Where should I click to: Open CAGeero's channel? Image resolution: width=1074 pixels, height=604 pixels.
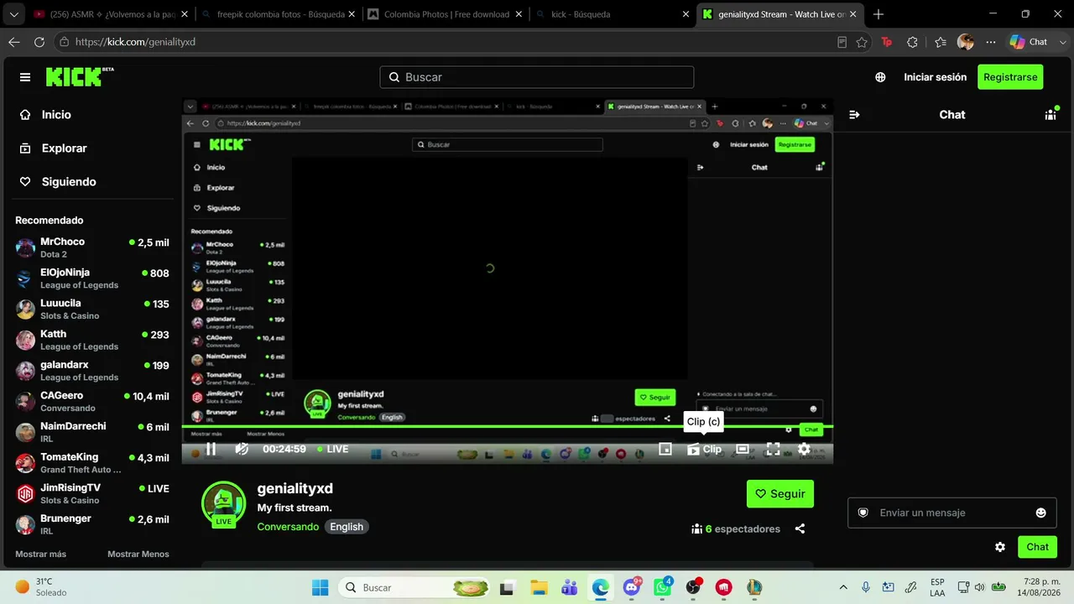(x=92, y=402)
